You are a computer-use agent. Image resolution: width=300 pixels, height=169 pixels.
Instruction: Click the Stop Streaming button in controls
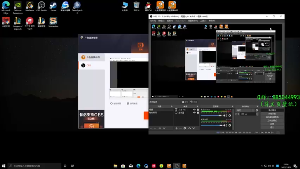[x=272, y=110]
